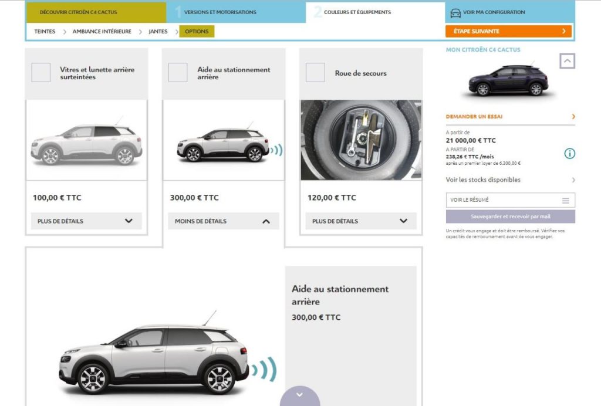
Task: Tick the Vitres et lunette arrière surteintées checkbox
Action: pos(41,72)
